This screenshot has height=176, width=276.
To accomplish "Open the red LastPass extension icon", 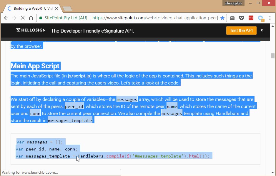I will 251,18.
